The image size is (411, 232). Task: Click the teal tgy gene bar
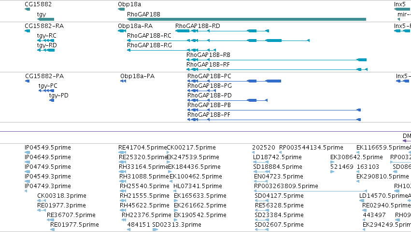[45, 19]
